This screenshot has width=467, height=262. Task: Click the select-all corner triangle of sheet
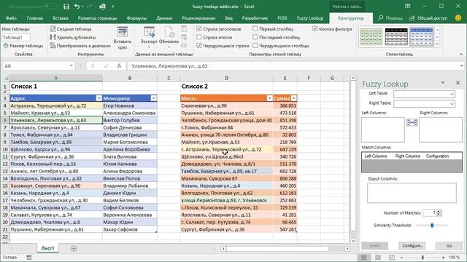6,78
